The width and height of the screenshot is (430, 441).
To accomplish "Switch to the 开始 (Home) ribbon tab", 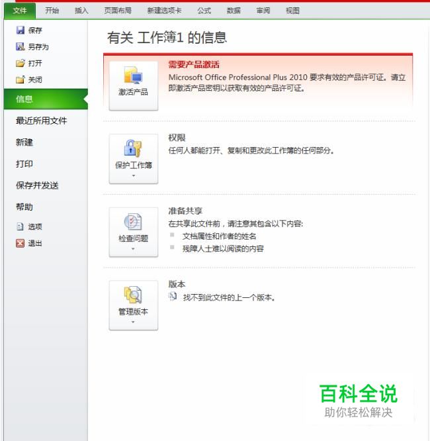I will coord(52,11).
